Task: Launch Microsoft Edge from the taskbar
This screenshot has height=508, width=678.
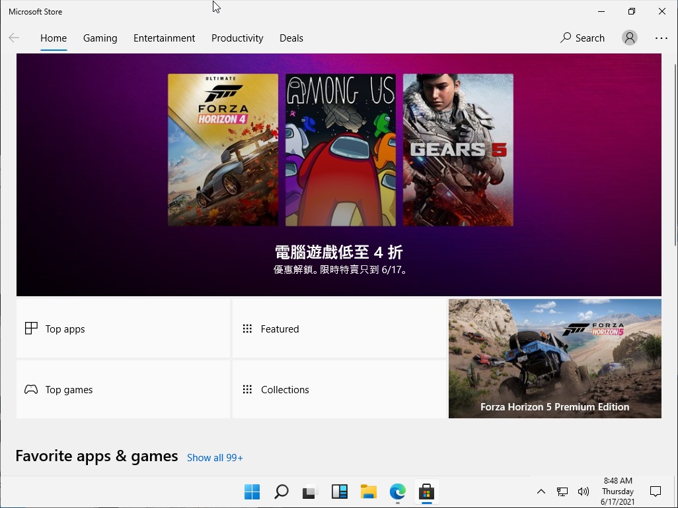Action: (x=397, y=492)
